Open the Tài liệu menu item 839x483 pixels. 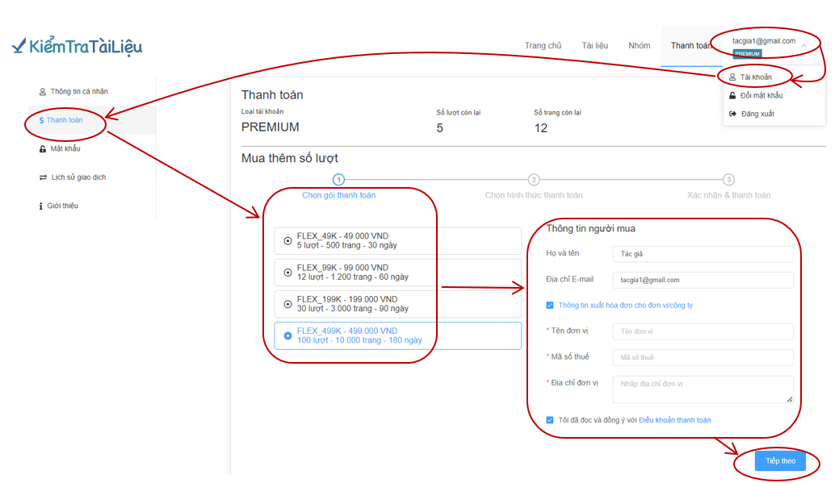point(595,45)
